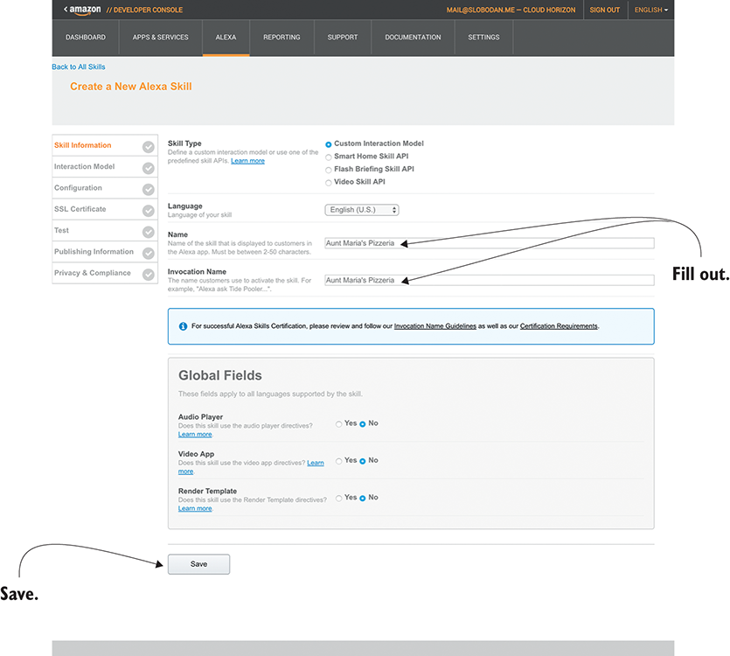Switch to Apps & Services tab
The image size is (730, 656).
point(160,38)
